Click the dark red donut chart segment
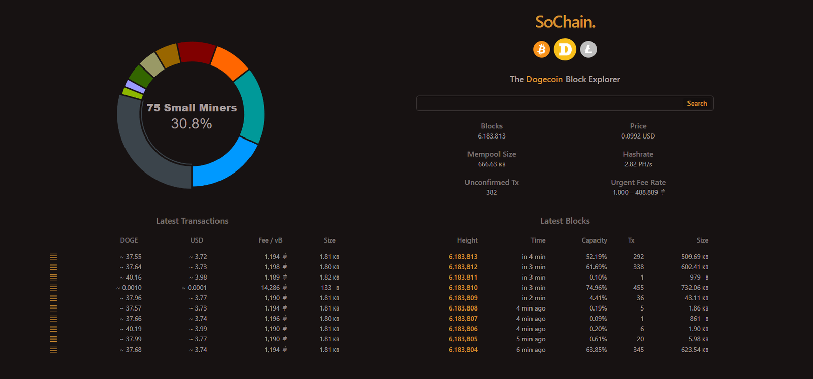Viewport: 813px width, 379px height. 196,52
